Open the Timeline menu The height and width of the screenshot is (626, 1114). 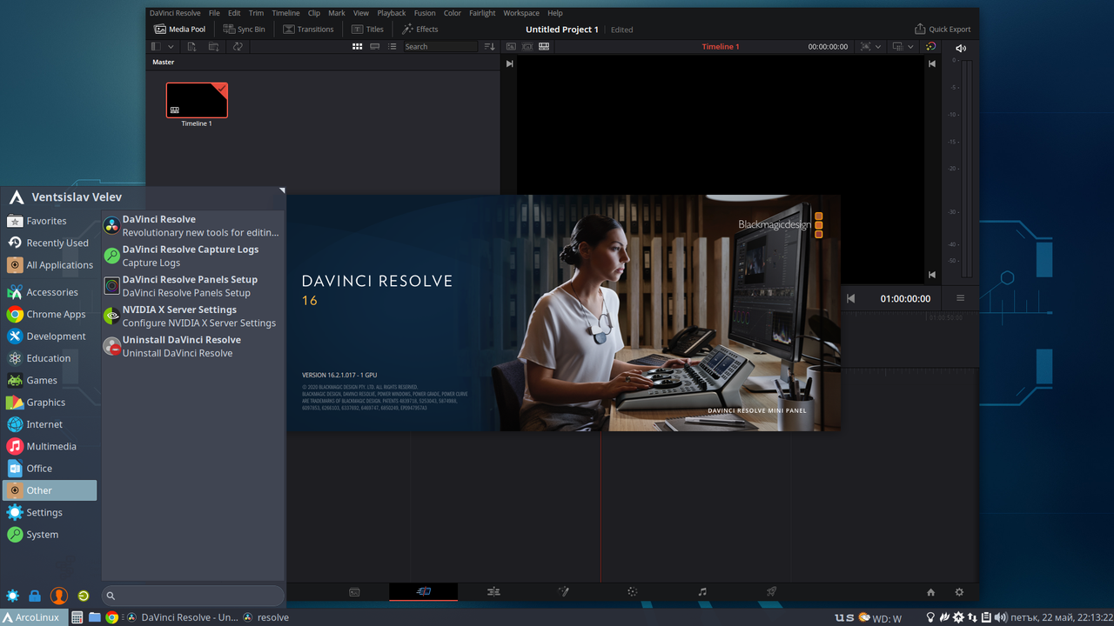(x=285, y=13)
